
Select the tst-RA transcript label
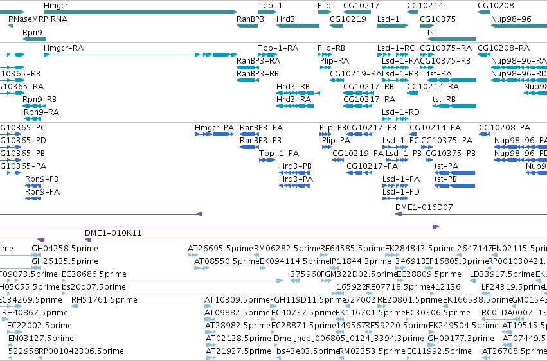pyautogui.click(x=439, y=74)
